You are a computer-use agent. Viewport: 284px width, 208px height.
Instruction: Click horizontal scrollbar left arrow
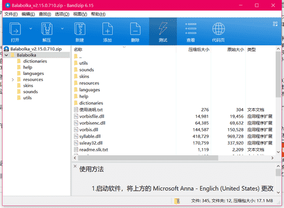pyautogui.click(x=75, y=158)
